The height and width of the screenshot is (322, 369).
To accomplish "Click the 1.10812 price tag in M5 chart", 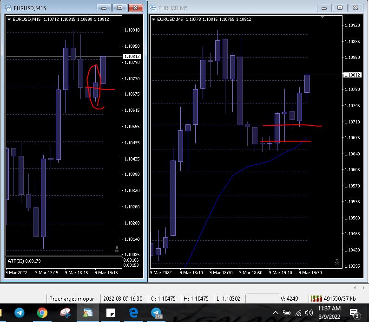I will [x=352, y=75].
